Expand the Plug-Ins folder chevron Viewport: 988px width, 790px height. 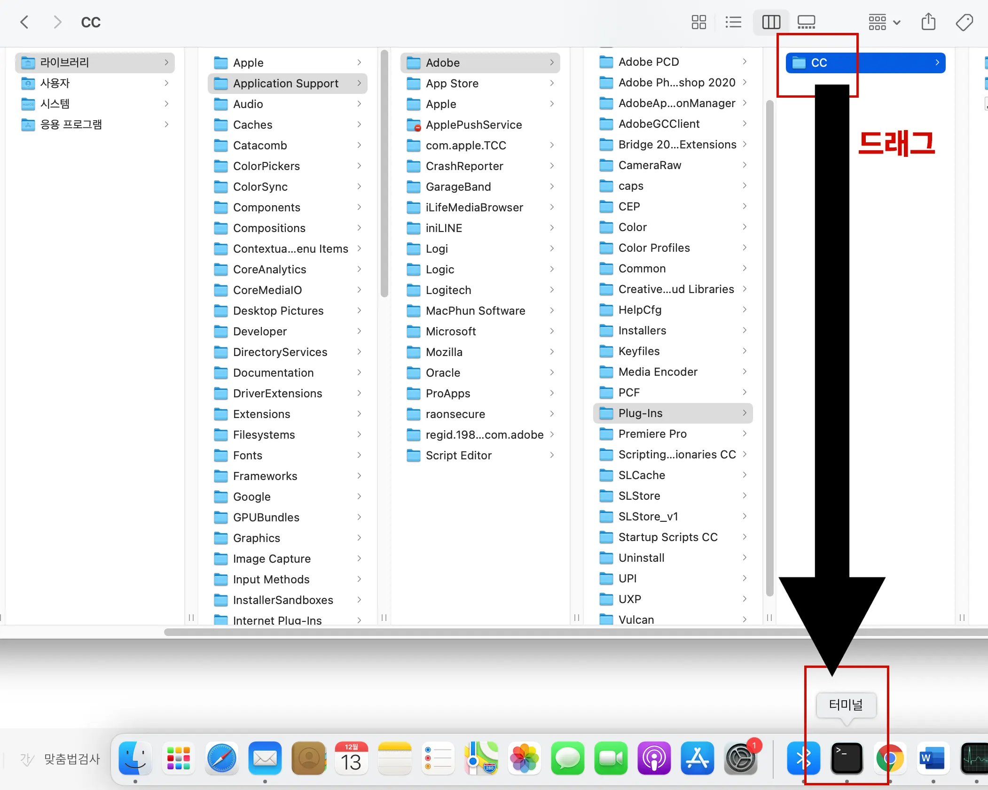[745, 413]
